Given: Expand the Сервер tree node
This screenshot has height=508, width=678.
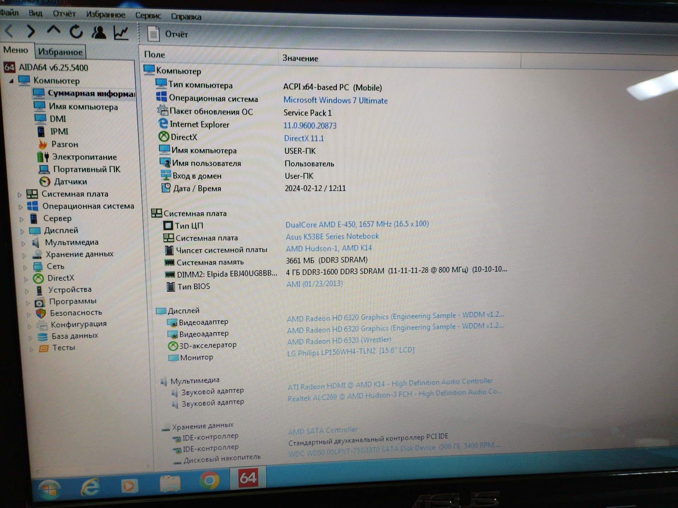Looking at the screenshot, I should [x=22, y=219].
